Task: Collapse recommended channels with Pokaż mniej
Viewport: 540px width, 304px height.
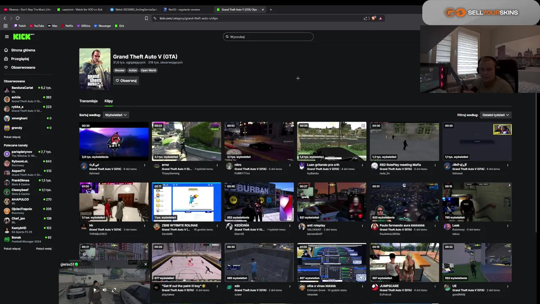Action: tap(44, 249)
